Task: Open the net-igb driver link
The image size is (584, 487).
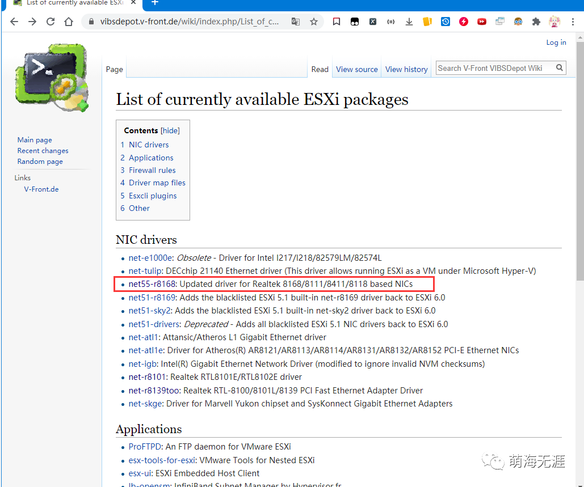Action: coord(142,364)
